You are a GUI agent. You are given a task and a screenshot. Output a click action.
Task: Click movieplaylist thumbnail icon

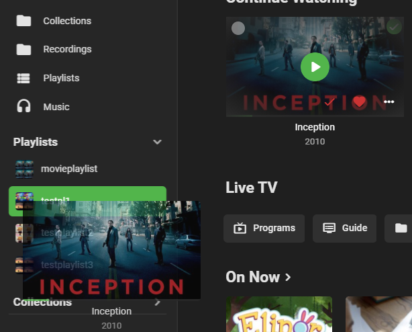(24, 169)
